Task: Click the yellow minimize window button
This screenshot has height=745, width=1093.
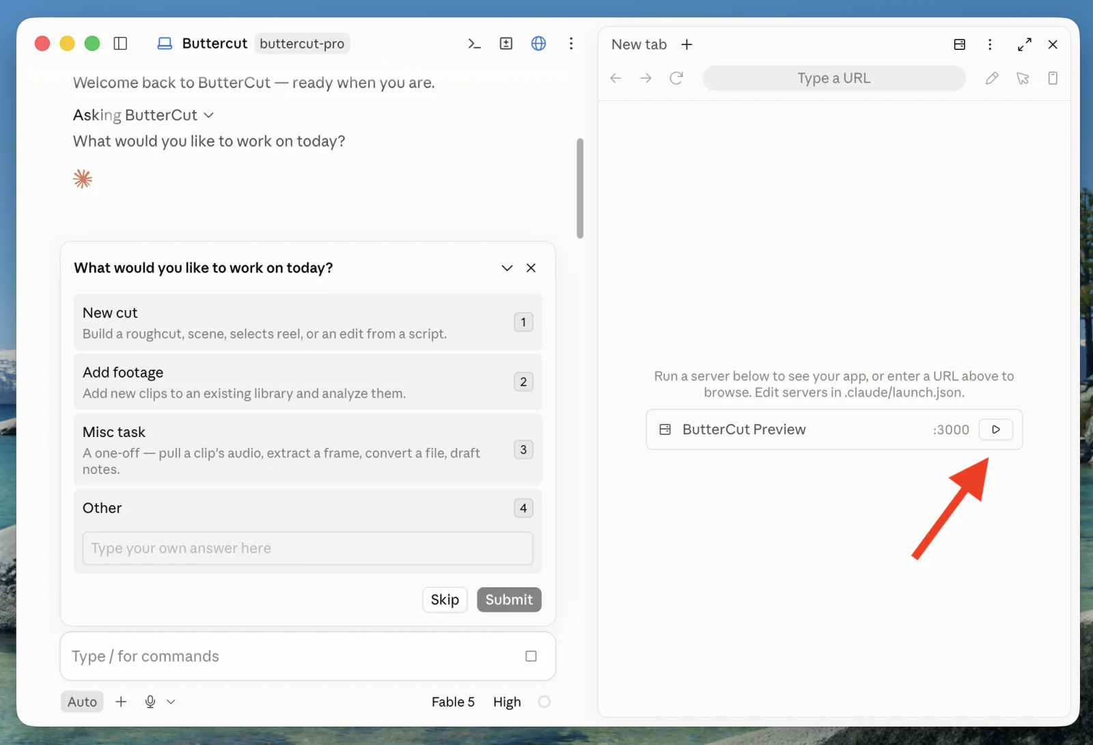Action: (x=67, y=44)
